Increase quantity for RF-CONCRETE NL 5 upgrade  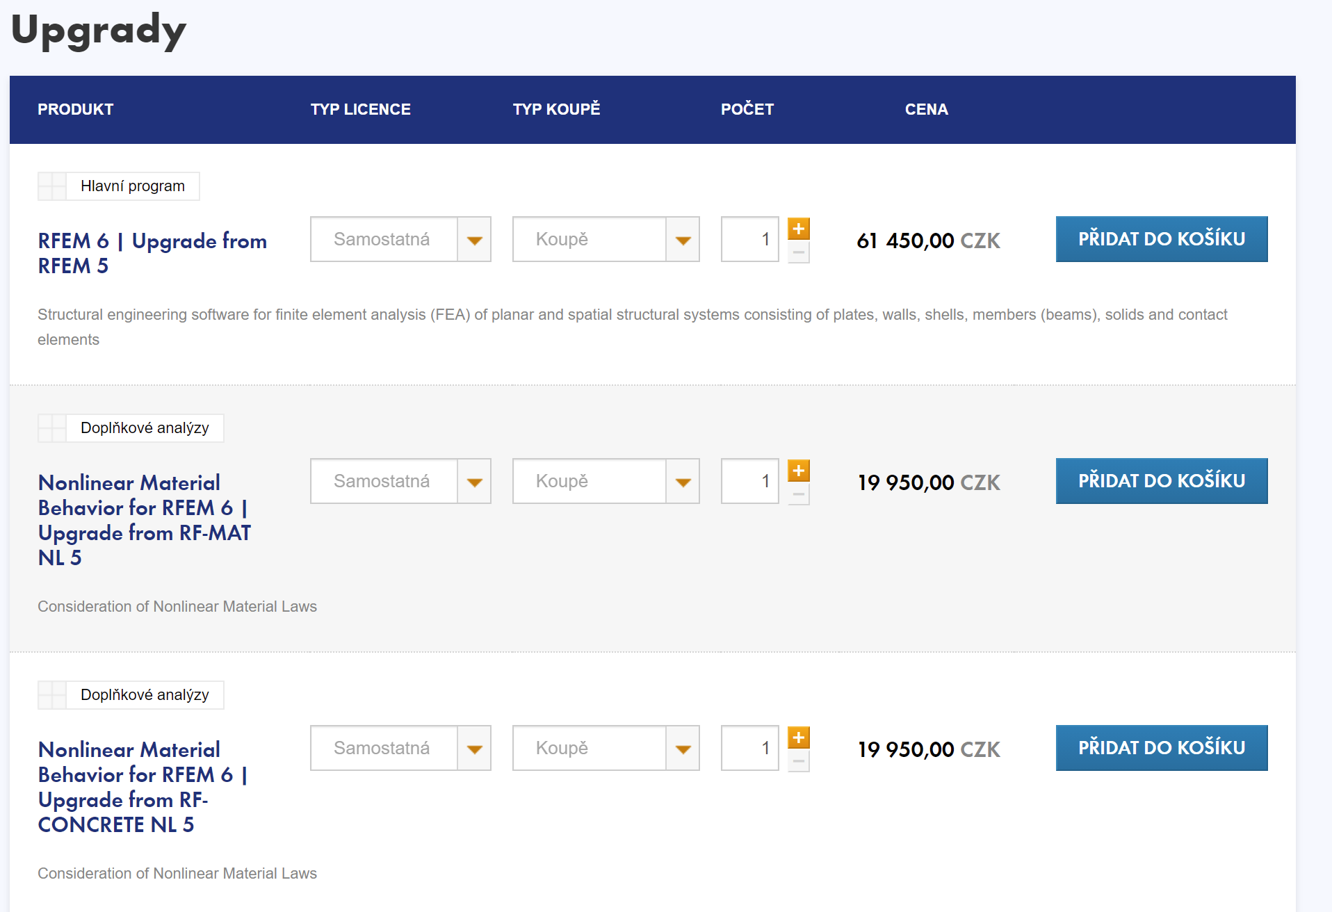[x=799, y=738]
